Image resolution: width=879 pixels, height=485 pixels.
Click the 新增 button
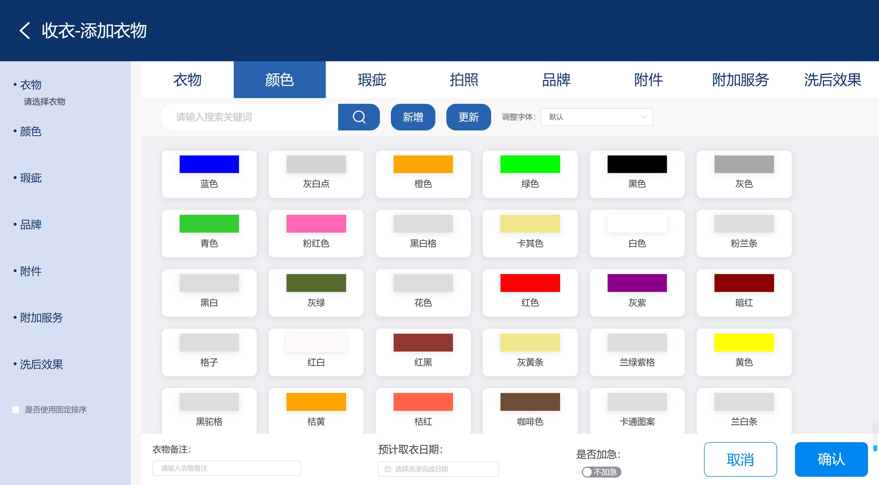click(x=413, y=117)
